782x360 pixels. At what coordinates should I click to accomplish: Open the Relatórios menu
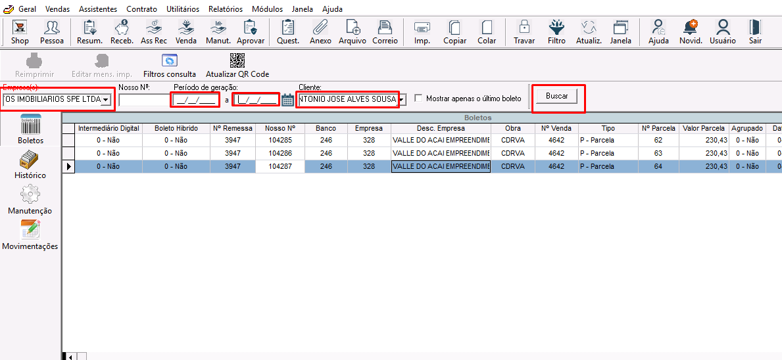click(225, 9)
